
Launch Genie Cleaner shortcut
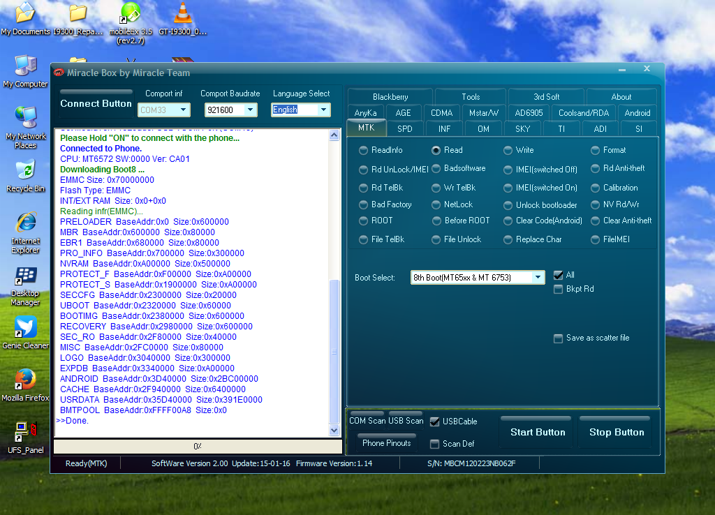(x=26, y=333)
